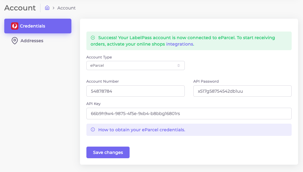Click the Account breadcrumb text
Screen dimensions: 303x172
pos(66,8)
